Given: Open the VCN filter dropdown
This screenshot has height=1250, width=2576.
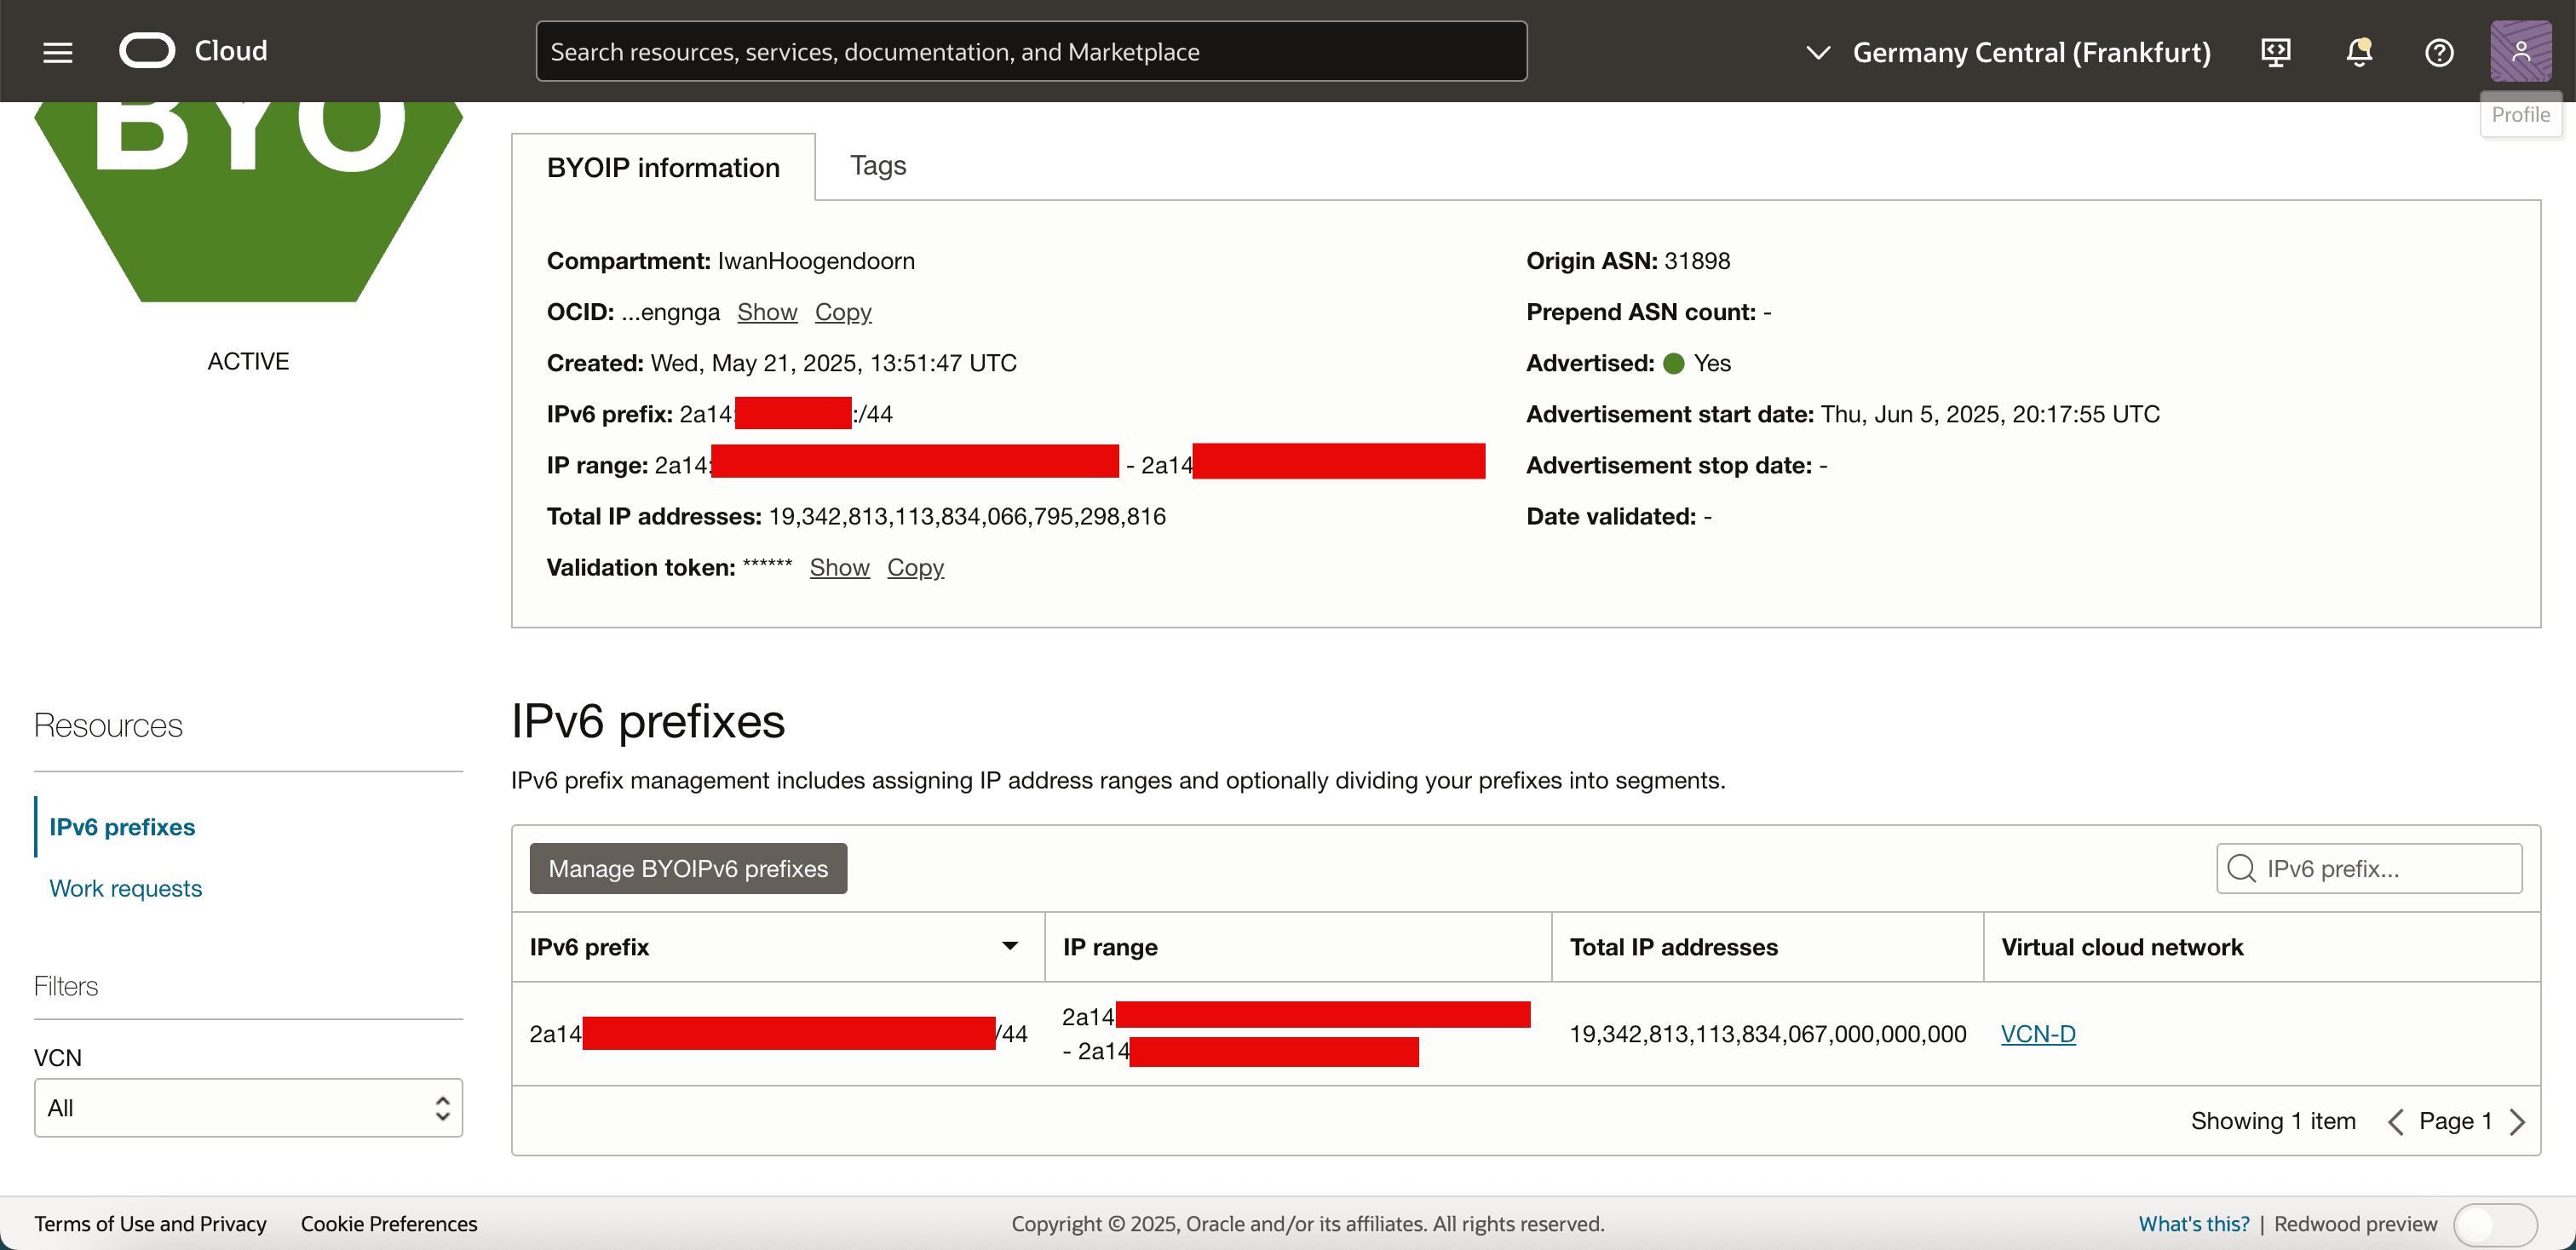Looking at the screenshot, I should pos(248,1107).
